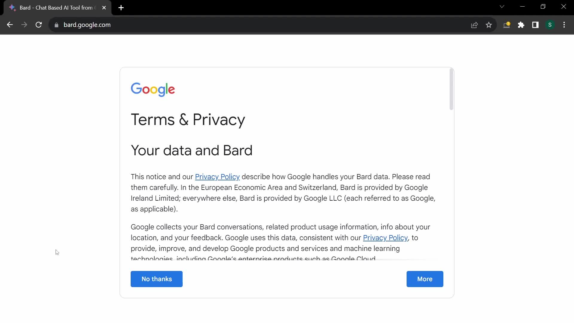The height and width of the screenshot is (323, 574).
Task: Click the second Privacy Policy link
Action: click(386, 237)
